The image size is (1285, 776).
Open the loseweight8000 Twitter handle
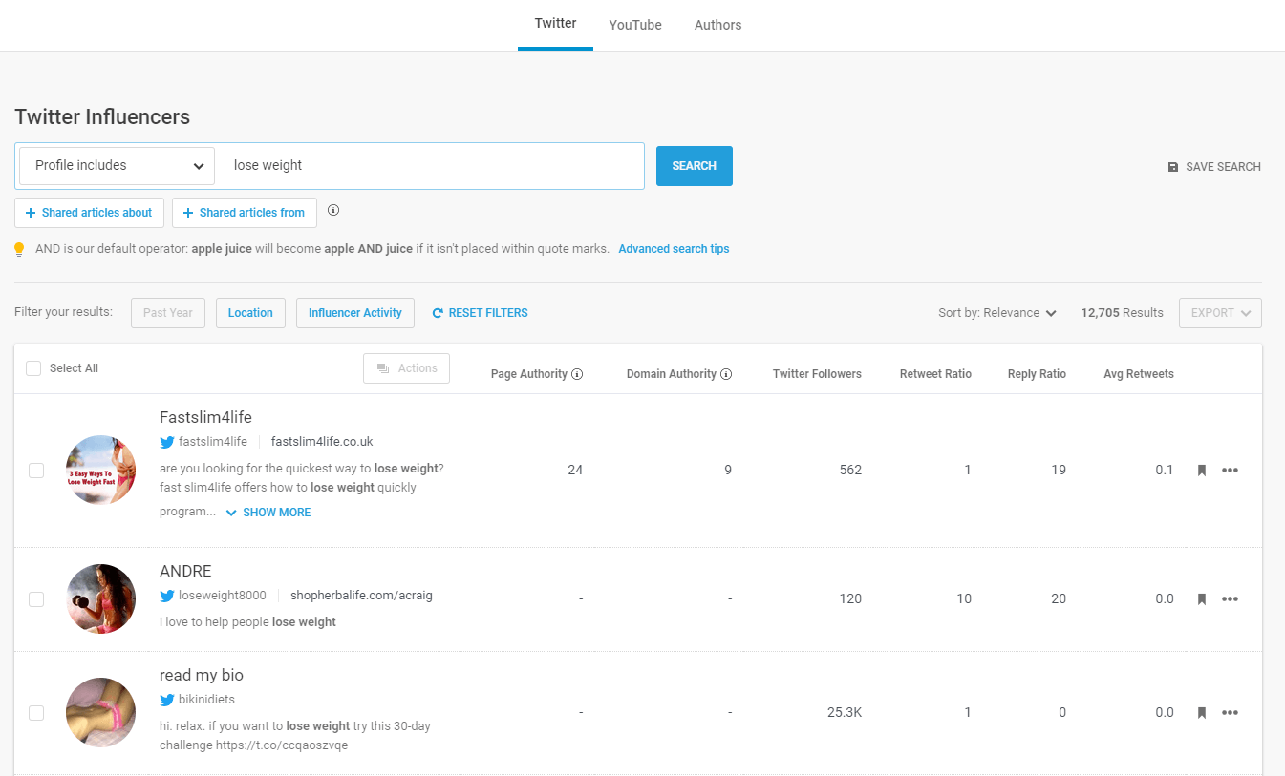pos(223,596)
